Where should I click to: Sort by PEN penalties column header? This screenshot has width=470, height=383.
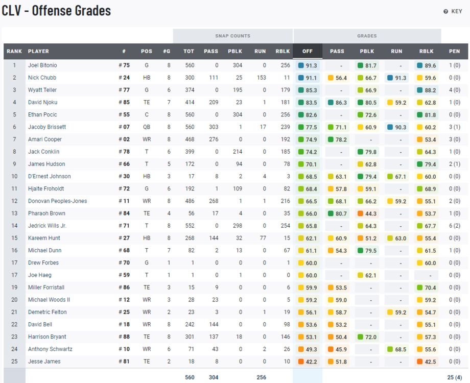click(454, 51)
